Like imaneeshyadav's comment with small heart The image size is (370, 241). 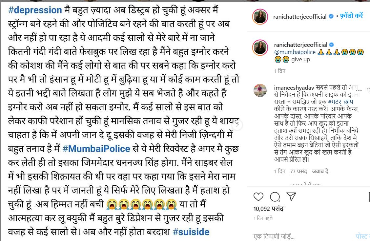(369, 90)
